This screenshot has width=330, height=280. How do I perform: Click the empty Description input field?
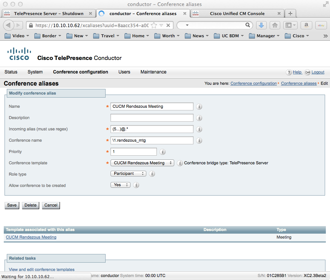pos(152,118)
